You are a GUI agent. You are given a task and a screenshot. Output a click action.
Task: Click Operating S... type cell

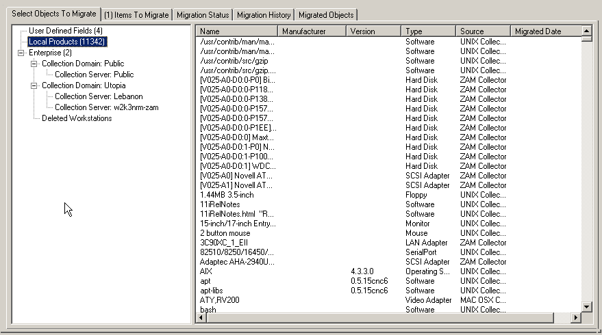(x=427, y=271)
